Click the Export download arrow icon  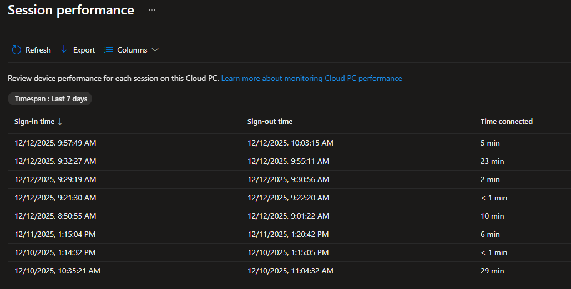click(64, 50)
